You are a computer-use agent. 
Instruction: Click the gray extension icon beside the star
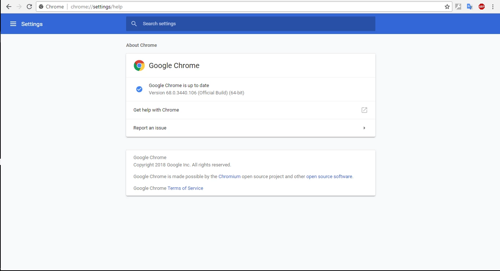(x=458, y=7)
